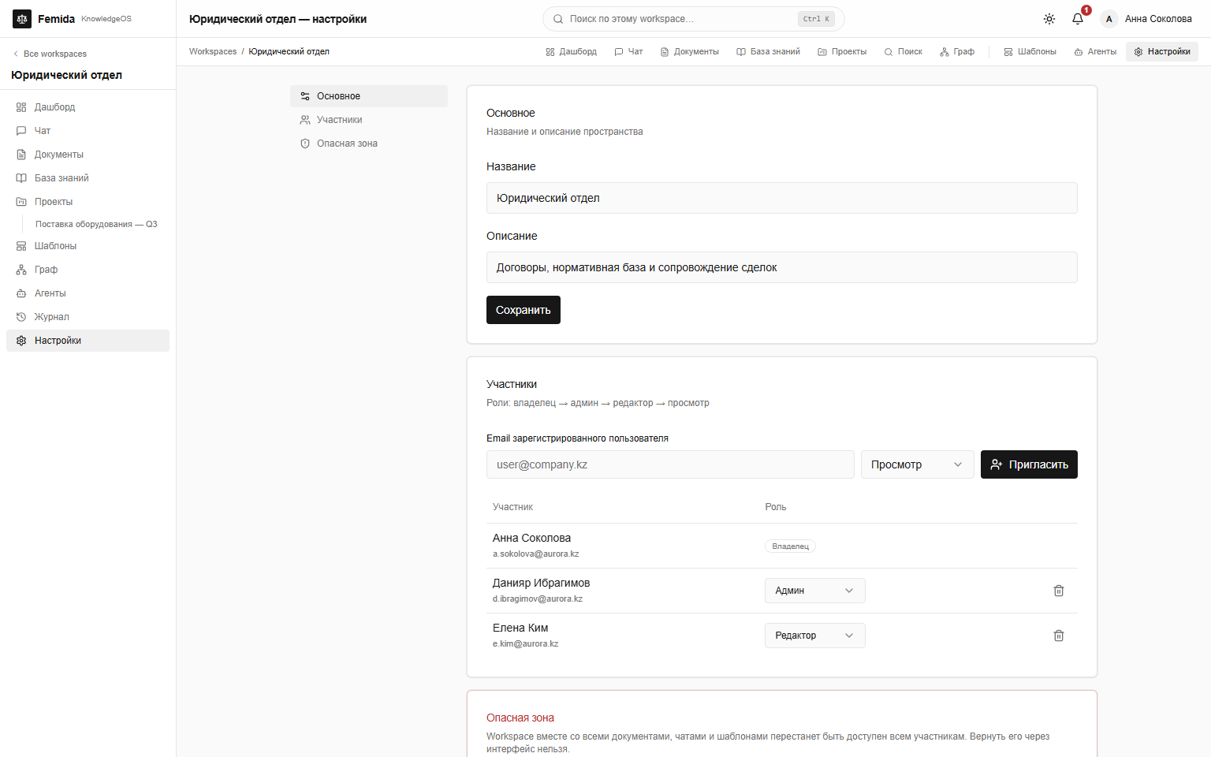Screen dimensions: 1211x757
Task: Focus the Описание input field
Action: (782, 267)
